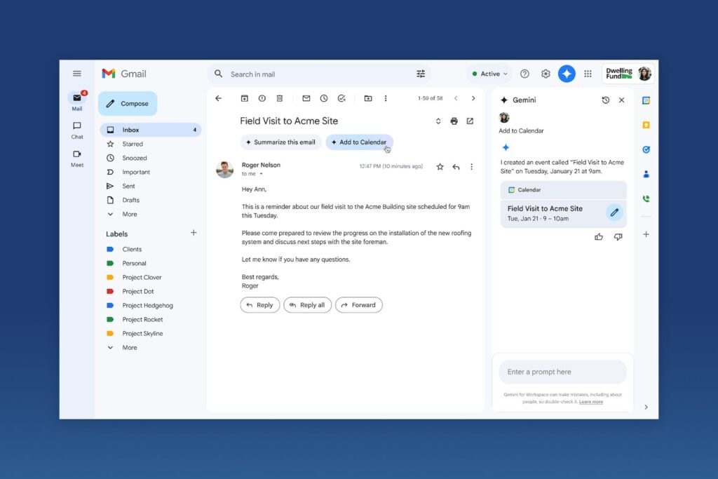Click the Reply button below the message
Viewport: 718px width, 479px height.
259,305
